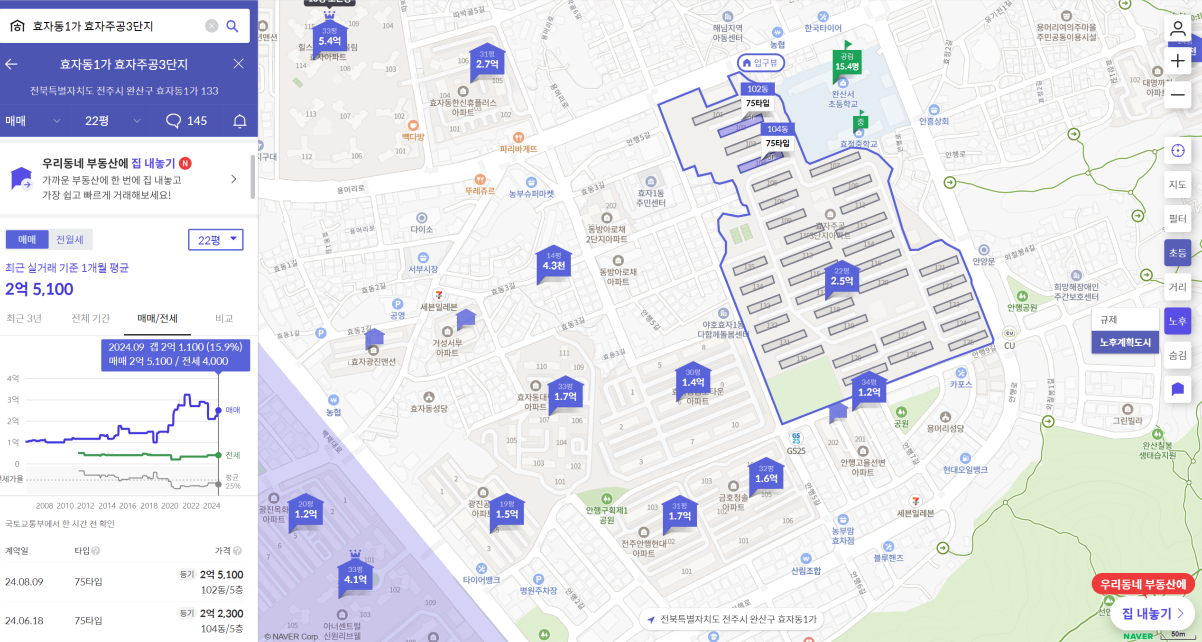Toggle the 초등 school overlay
Screen dimensions: 1202x642
coord(1177,253)
